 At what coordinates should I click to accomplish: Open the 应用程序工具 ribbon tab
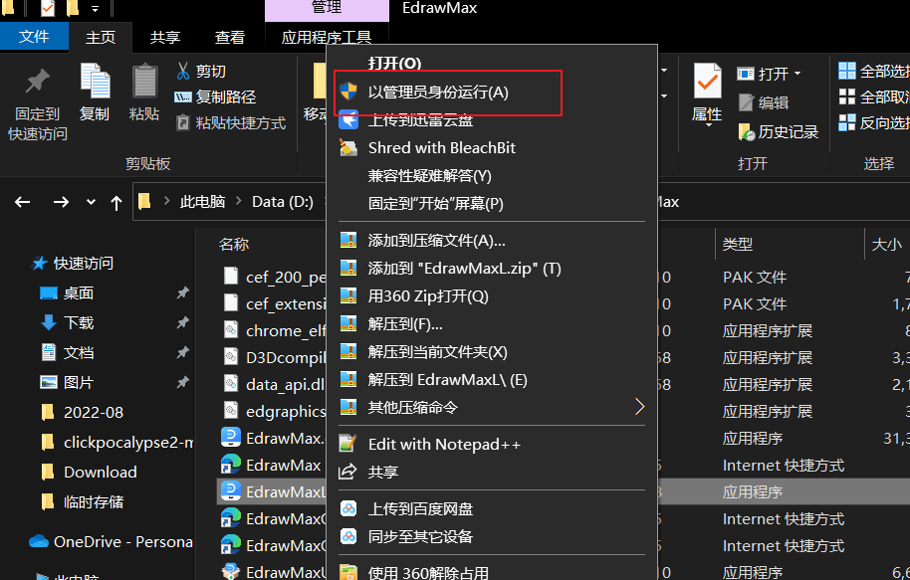327,38
